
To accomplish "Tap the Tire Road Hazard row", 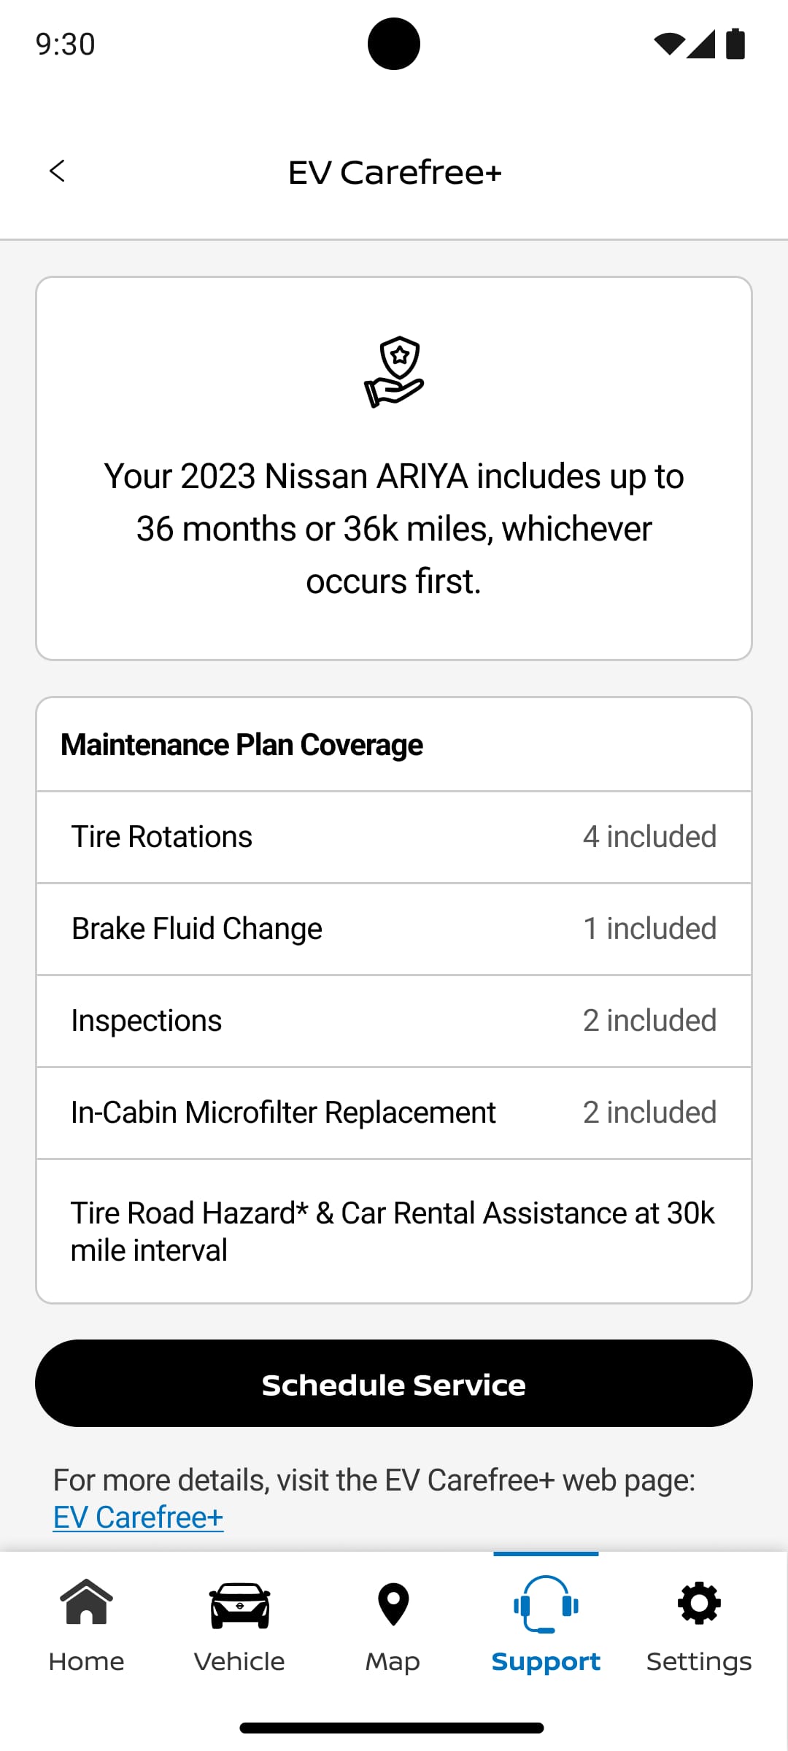I will (x=394, y=1232).
